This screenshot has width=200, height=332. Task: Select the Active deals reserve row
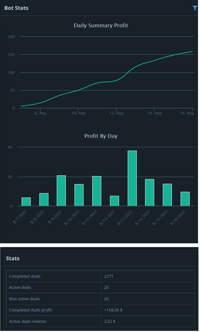click(100, 321)
